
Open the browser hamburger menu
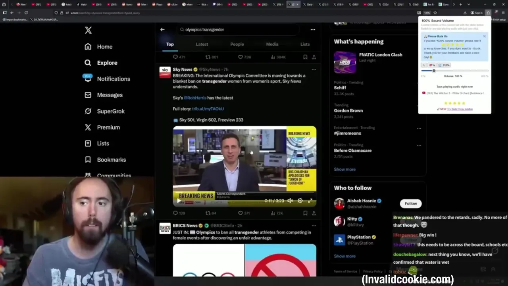503,13
